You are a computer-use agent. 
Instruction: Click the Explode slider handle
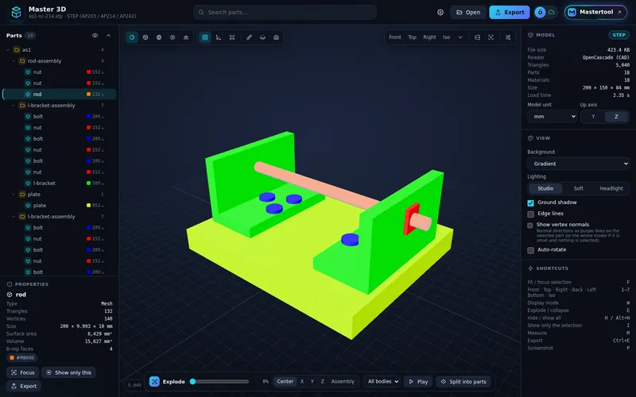point(193,382)
